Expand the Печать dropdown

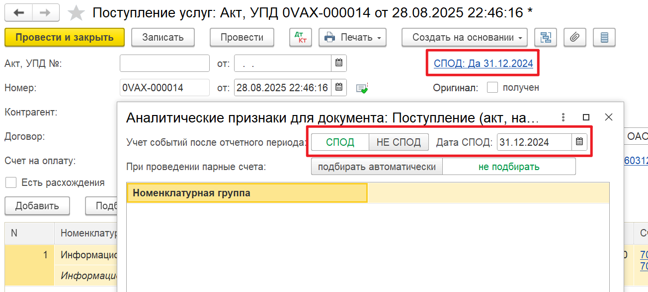(x=353, y=37)
